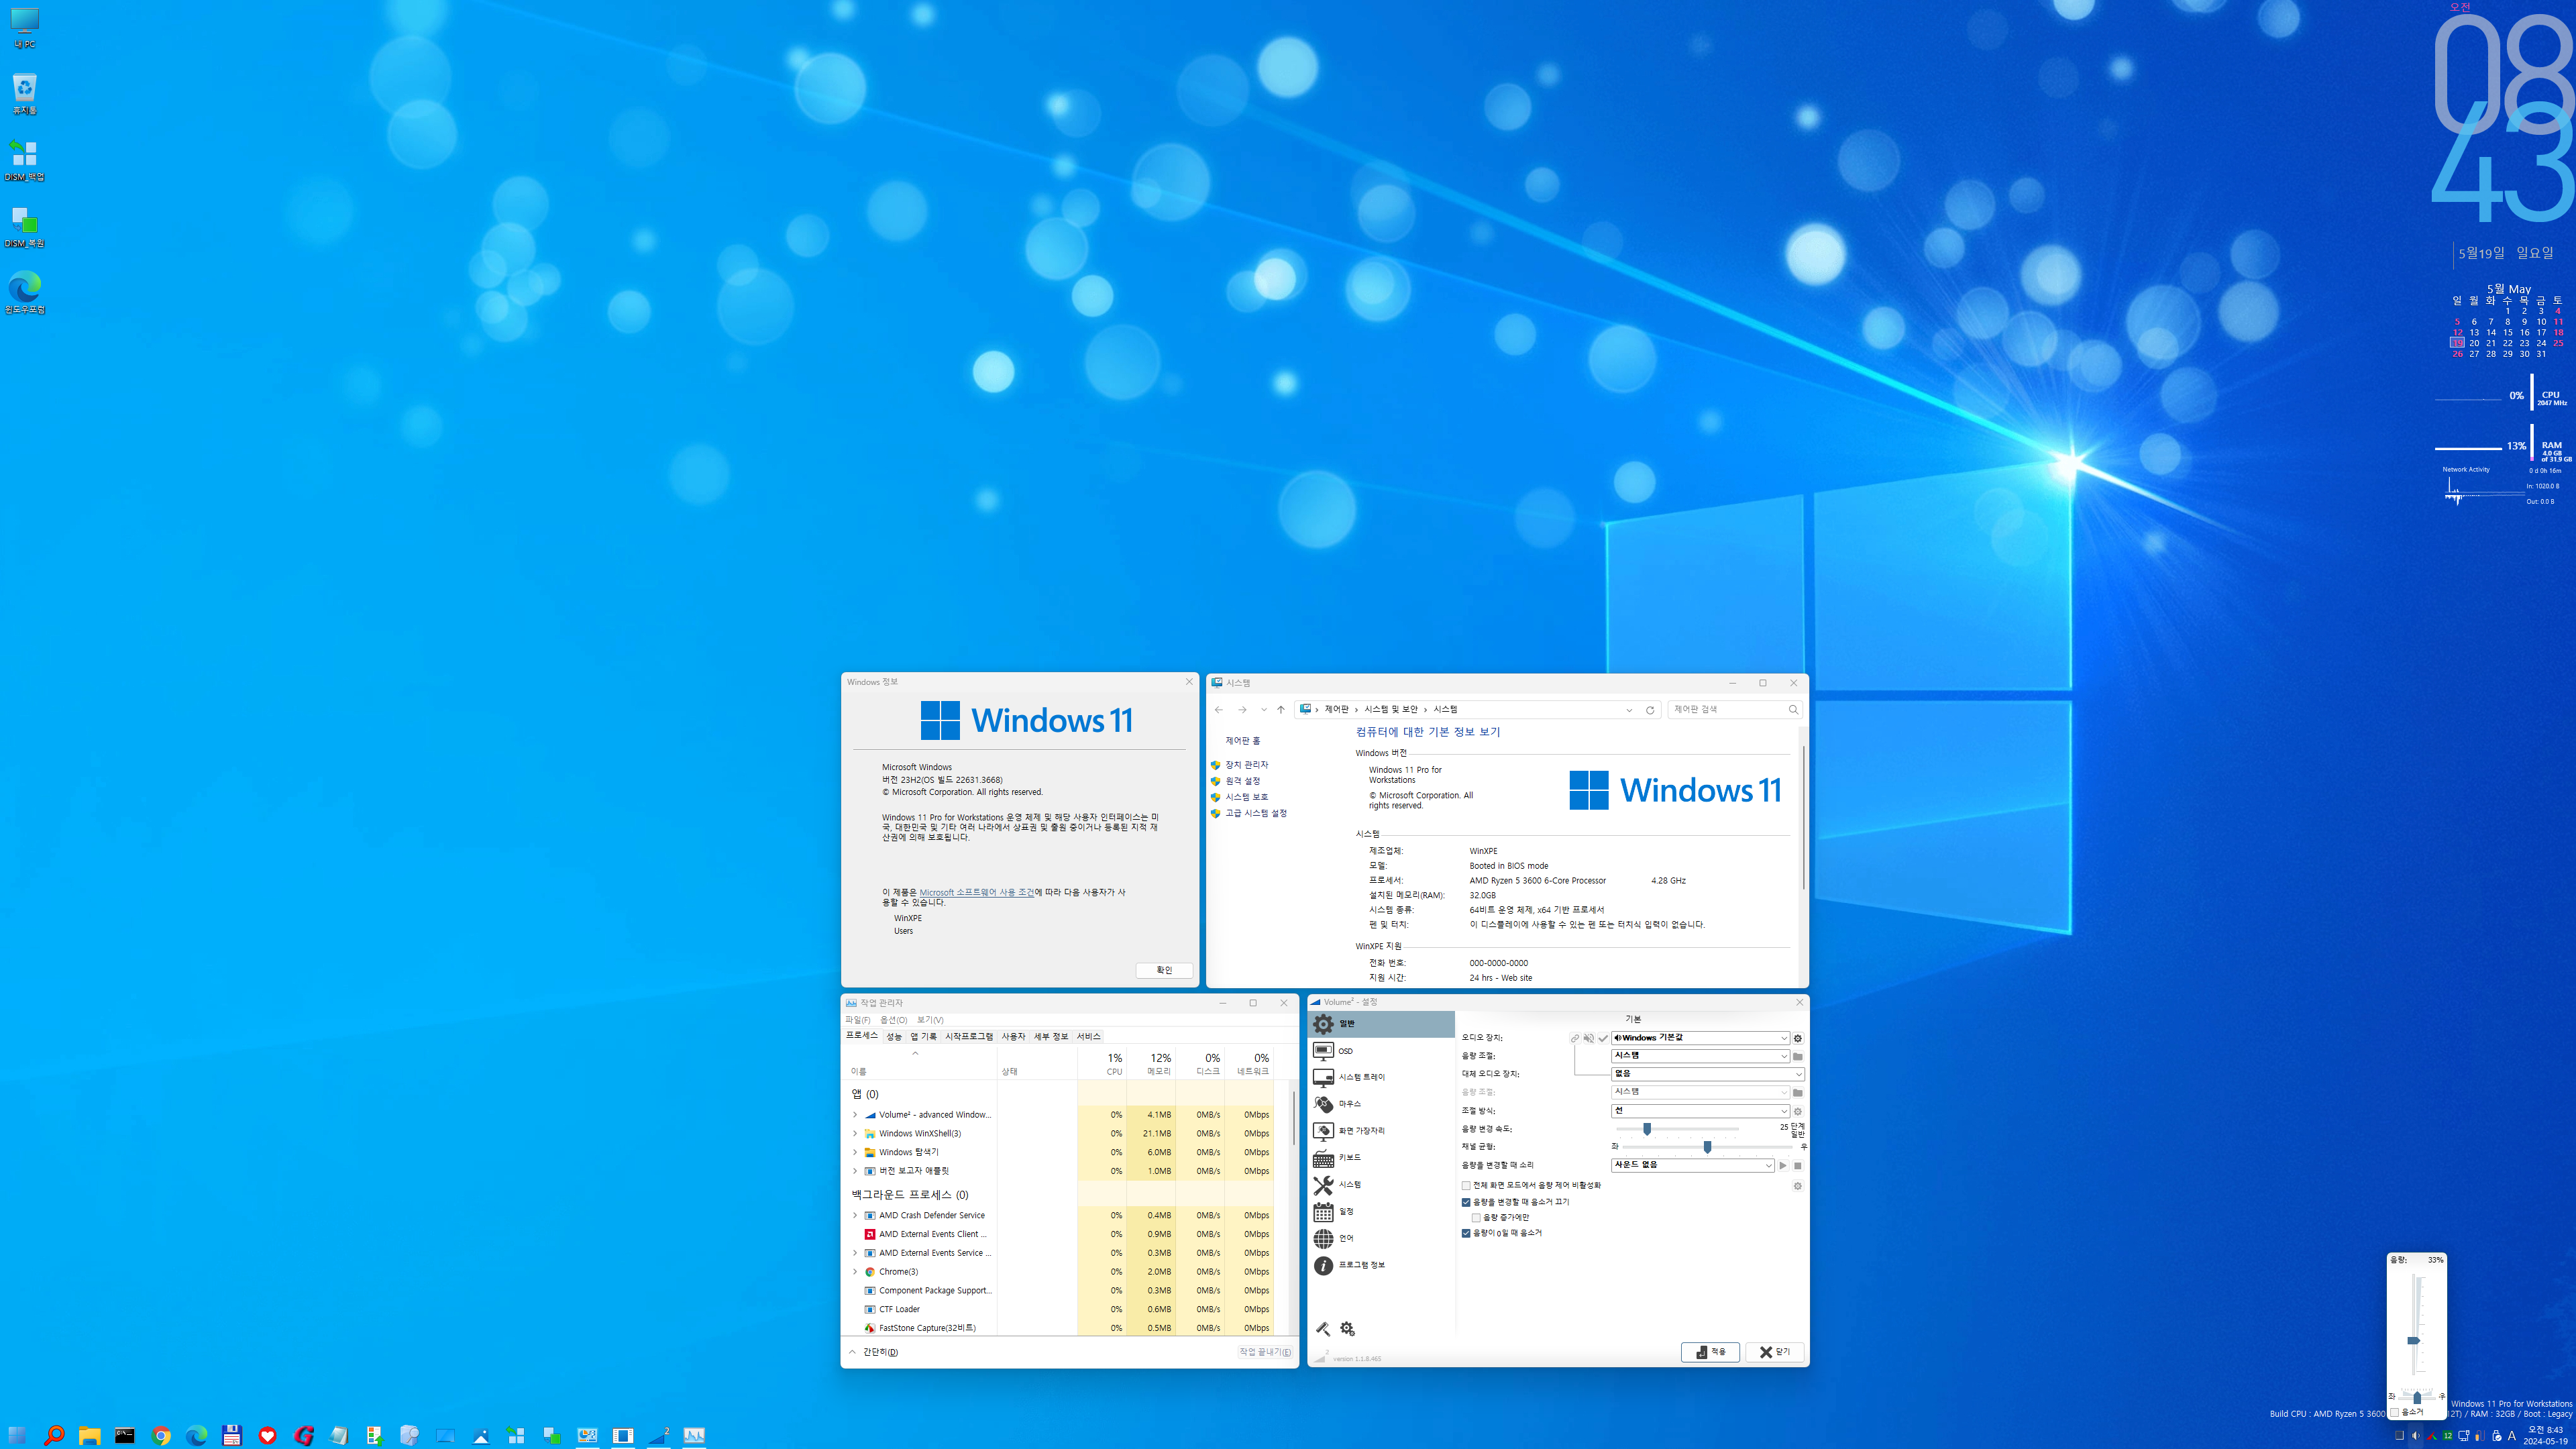
Task: Open the red magnifier search taskbar icon
Action: (x=54, y=1435)
